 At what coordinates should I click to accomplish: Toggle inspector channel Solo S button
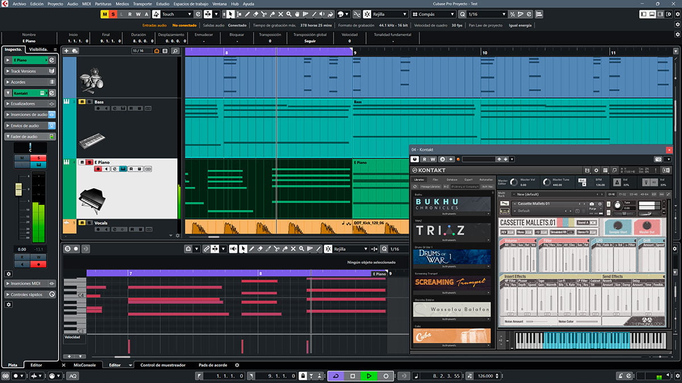tap(39, 158)
